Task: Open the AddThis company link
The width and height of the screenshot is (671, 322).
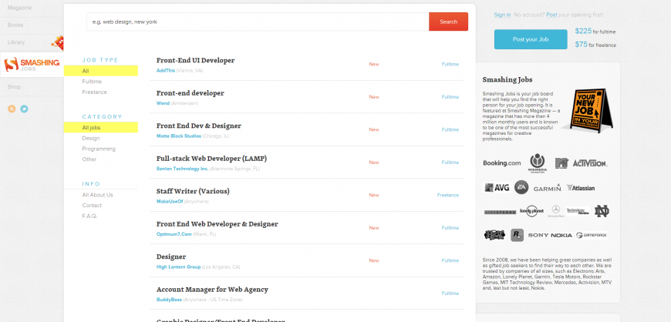Action: pyautogui.click(x=166, y=71)
